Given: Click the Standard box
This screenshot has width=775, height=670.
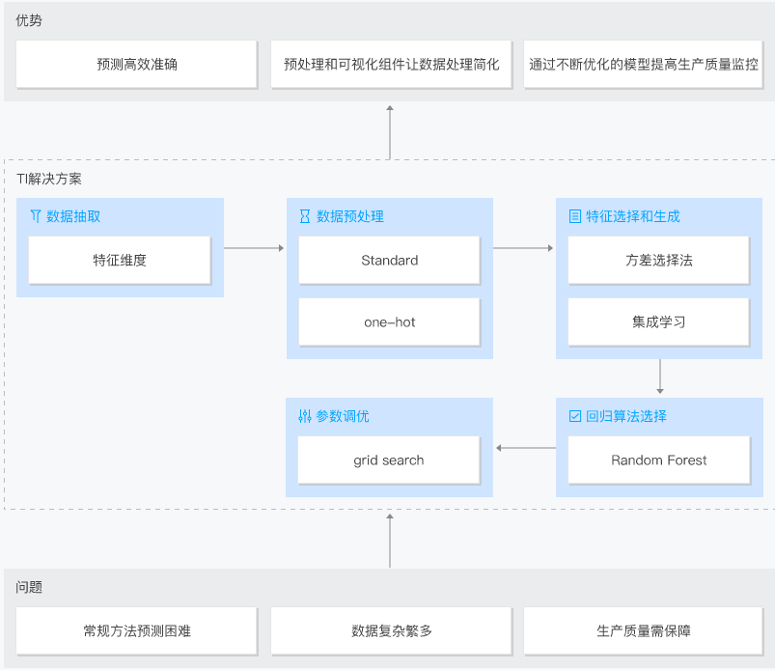Looking at the screenshot, I should click(390, 260).
